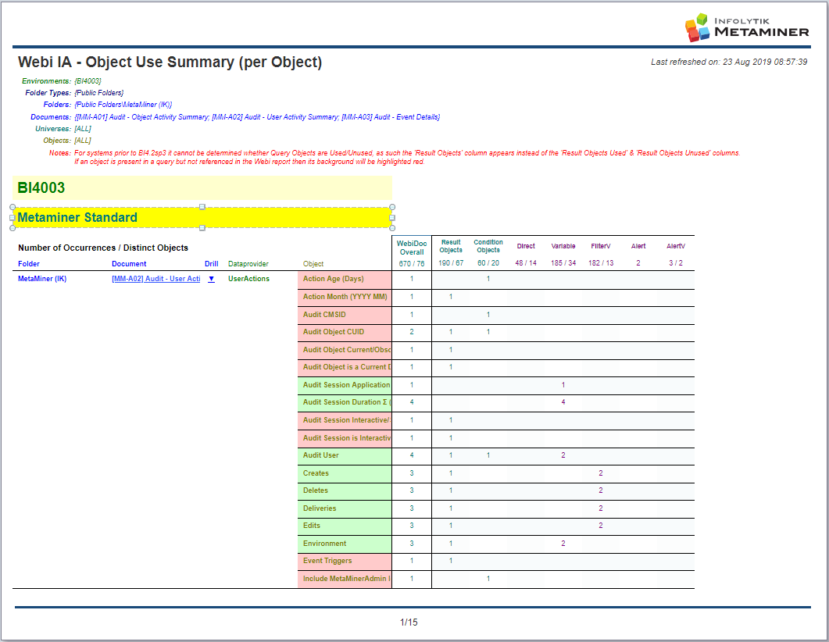Click the Object column label
This screenshot has width=829, height=642.
coord(313,264)
